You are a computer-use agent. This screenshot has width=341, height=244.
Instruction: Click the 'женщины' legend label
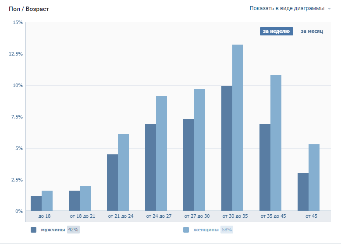[206, 230]
